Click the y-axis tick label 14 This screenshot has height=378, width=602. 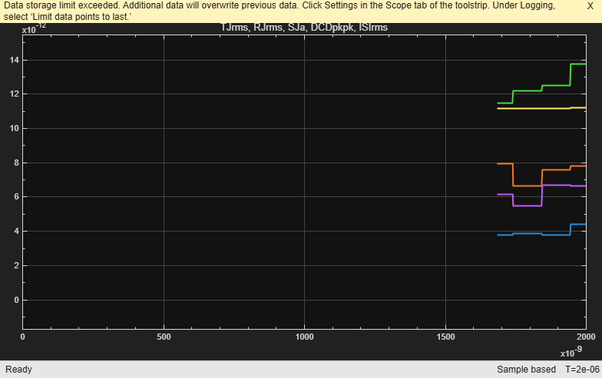pyautogui.click(x=14, y=60)
